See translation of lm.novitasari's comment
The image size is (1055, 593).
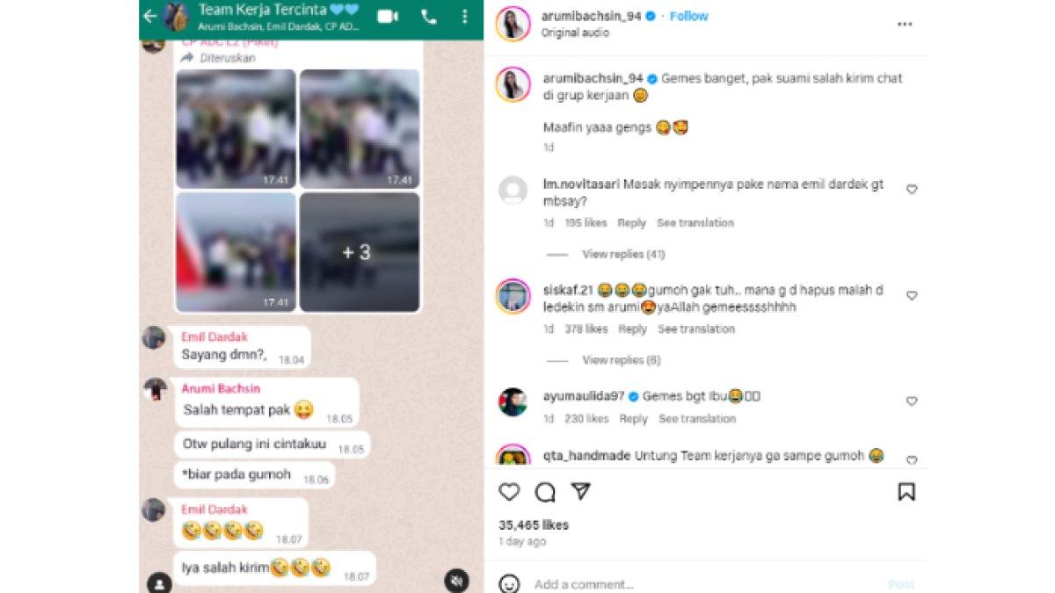click(x=695, y=223)
